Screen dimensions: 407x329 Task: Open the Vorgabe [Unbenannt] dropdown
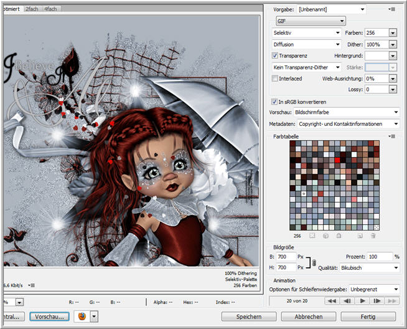coord(331,9)
